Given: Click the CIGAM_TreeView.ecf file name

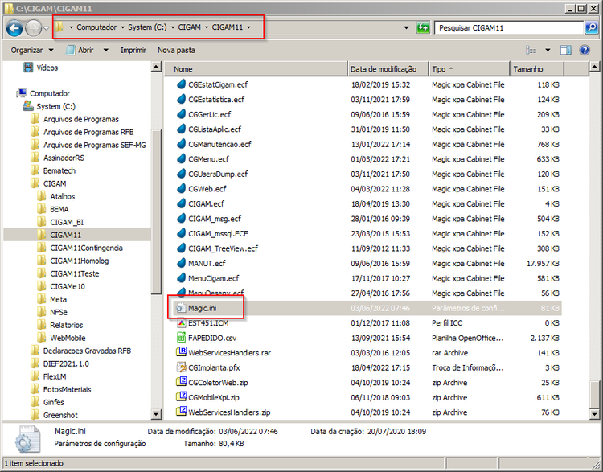Looking at the screenshot, I should pos(223,248).
